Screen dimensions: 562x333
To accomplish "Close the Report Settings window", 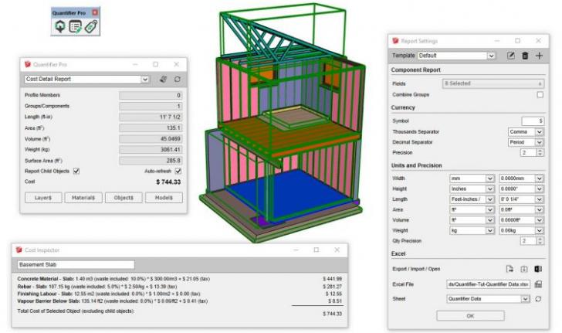I will click(x=538, y=41).
